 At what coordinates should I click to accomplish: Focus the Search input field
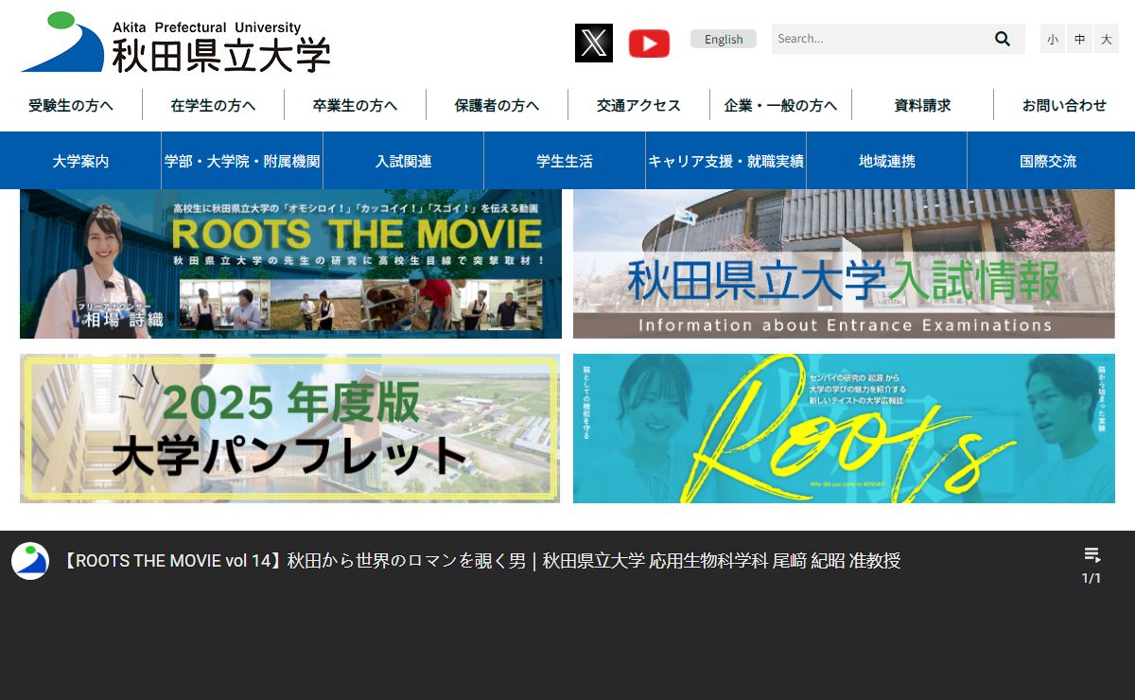pos(880,39)
